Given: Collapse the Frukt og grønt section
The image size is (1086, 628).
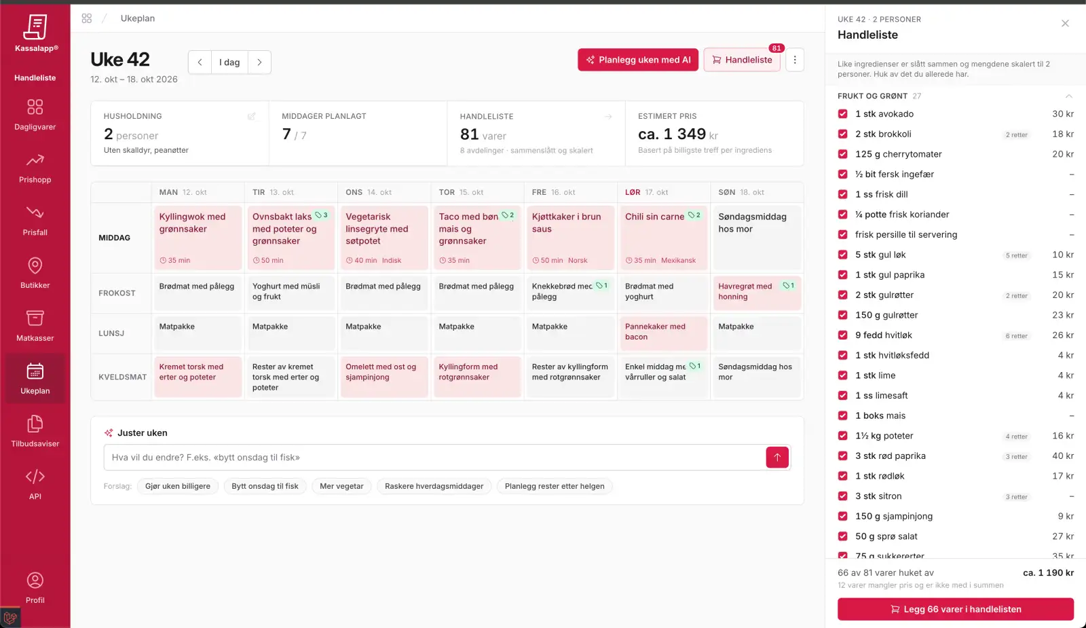Looking at the screenshot, I should coord(1069,96).
